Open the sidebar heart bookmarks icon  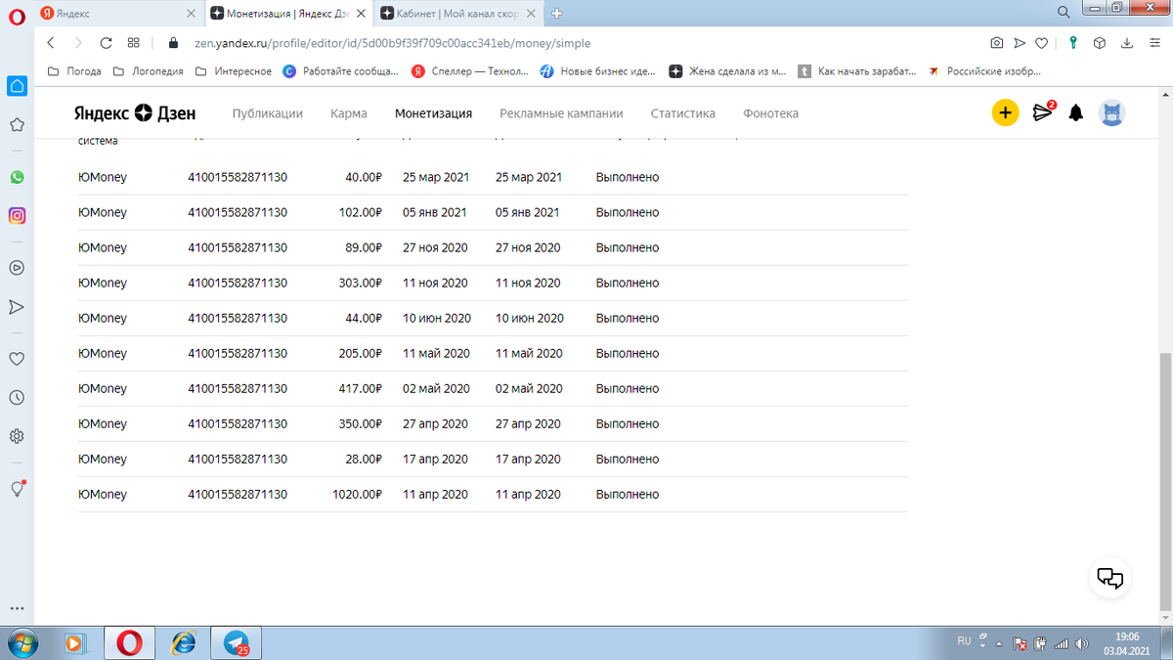tap(17, 358)
